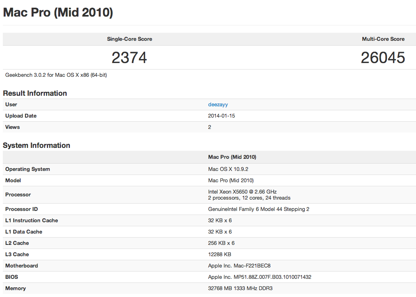Click the User row label
The image size is (416, 297).
coord(11,105)
